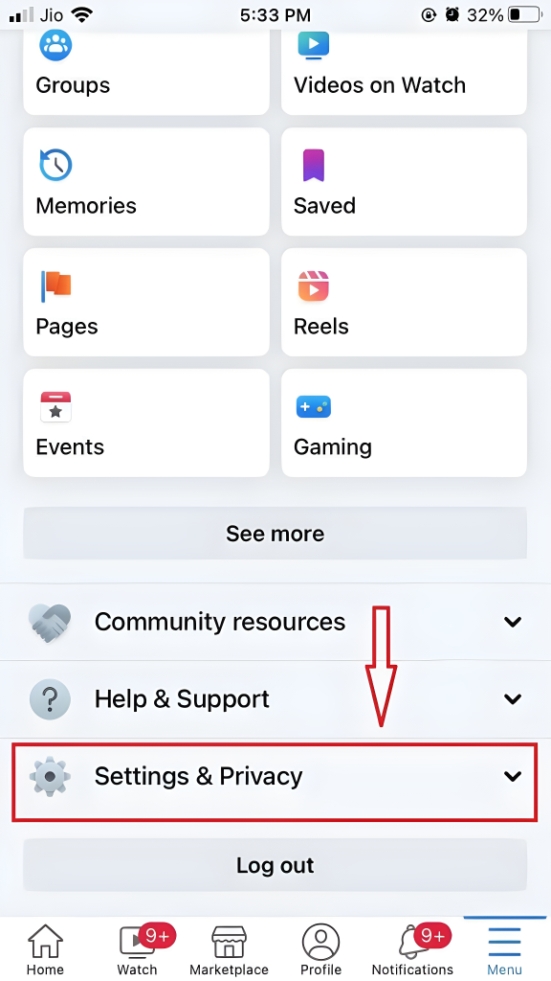Open the Events calendar icon
The width and height of the screenshot is (551, 981).
[x=55, y=406]
